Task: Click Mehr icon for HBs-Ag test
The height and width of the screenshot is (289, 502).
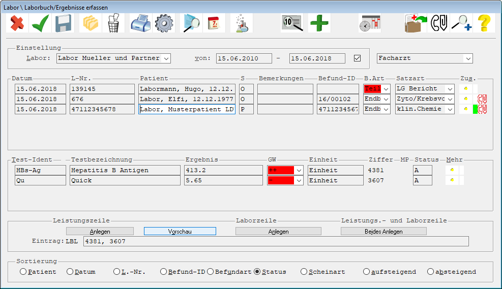Action: click(452, 170)
